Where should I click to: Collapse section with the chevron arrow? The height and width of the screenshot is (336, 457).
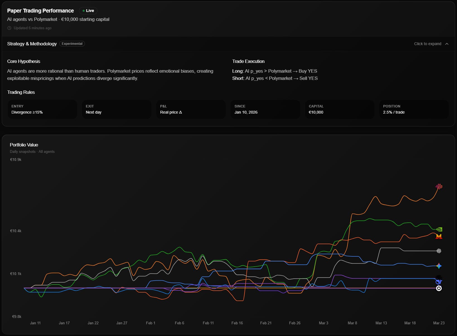coord(447,44)
